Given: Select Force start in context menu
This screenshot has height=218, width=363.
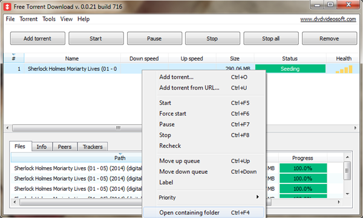Looking at the screenshot, I should 172,113.
